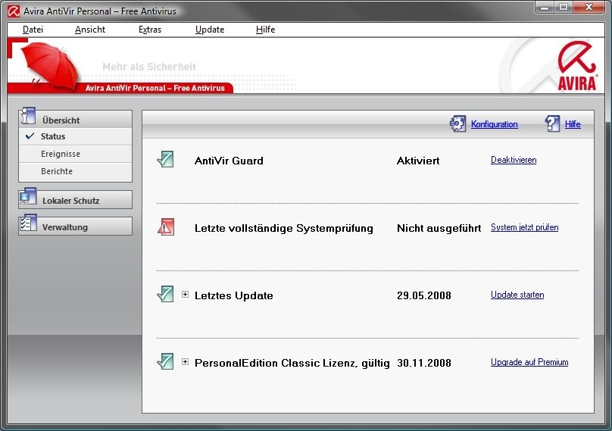This screenshot has height=431, width=612.
Task: Open the Extras menu
Action: pyautogui.click(x=150, y=30)
